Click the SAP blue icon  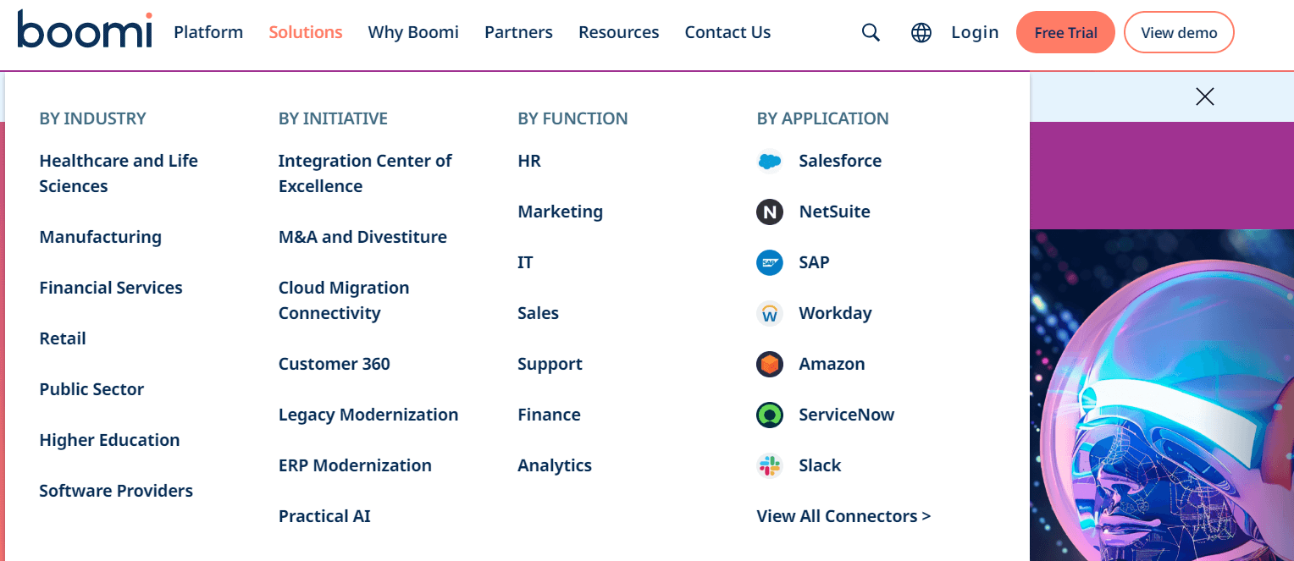click(x=770, y=262)
